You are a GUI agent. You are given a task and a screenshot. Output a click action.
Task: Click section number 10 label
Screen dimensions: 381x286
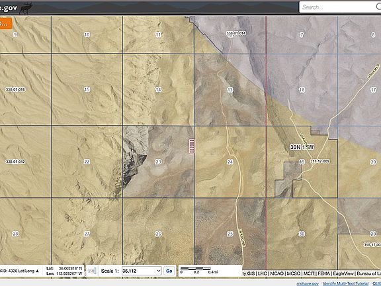[x=87, y=35]
